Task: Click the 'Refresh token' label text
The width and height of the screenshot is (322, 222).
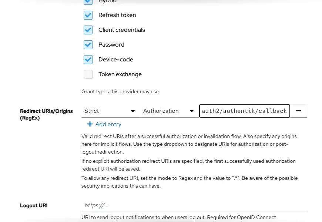Action: (x=117, y=15)
